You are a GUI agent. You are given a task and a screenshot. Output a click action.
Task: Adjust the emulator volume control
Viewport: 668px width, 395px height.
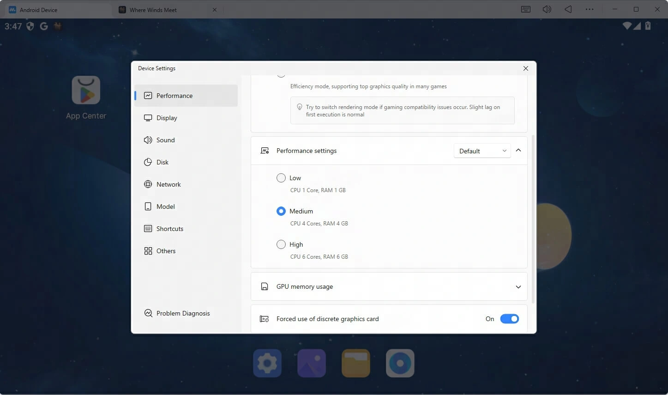point(547,9)
